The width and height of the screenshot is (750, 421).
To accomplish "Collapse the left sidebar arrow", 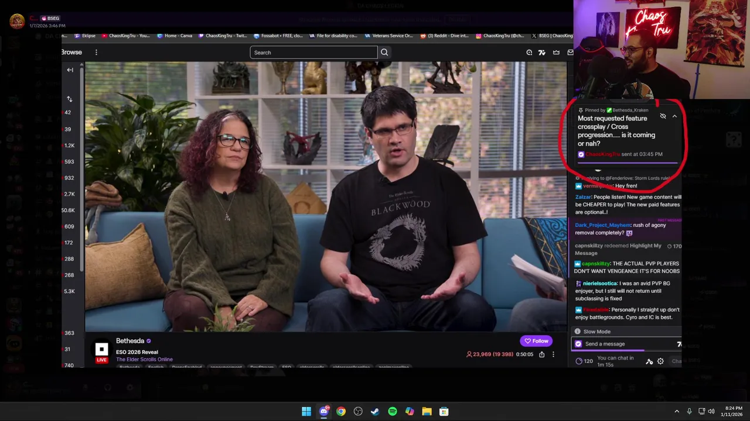I will pos(70,70).
